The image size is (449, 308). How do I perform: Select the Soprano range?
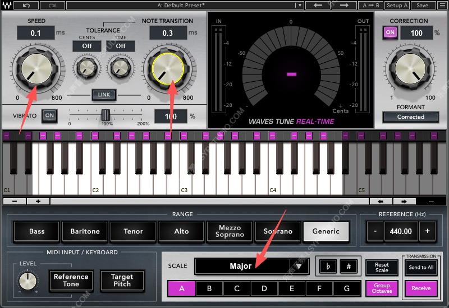point(278,231)
